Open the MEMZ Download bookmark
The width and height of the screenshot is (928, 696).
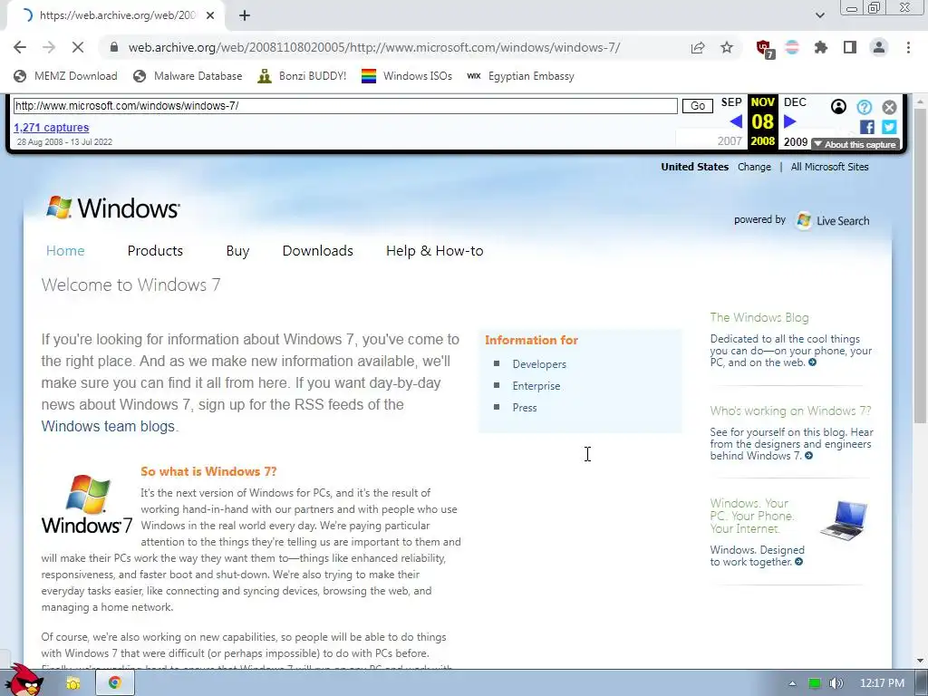[x=65, y=76]
